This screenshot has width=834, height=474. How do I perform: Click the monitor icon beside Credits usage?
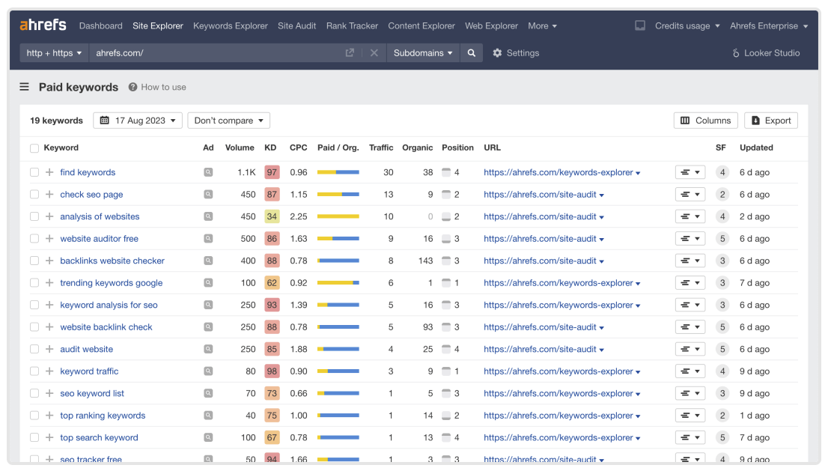[x=640, y=25]
